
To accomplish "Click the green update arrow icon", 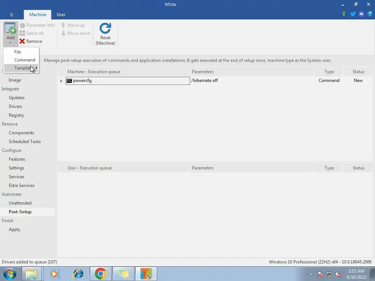I will click(344, 14).
